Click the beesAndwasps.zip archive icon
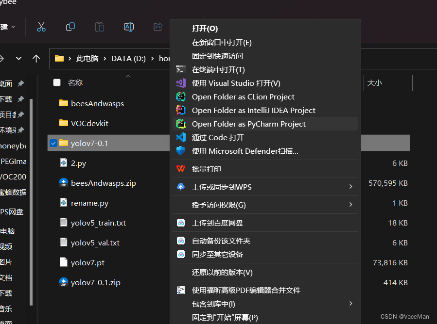 (64, 183)
